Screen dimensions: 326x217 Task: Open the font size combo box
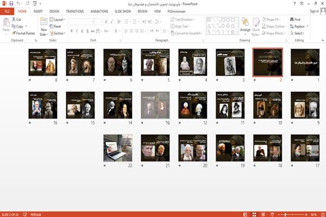pos(98,22)
